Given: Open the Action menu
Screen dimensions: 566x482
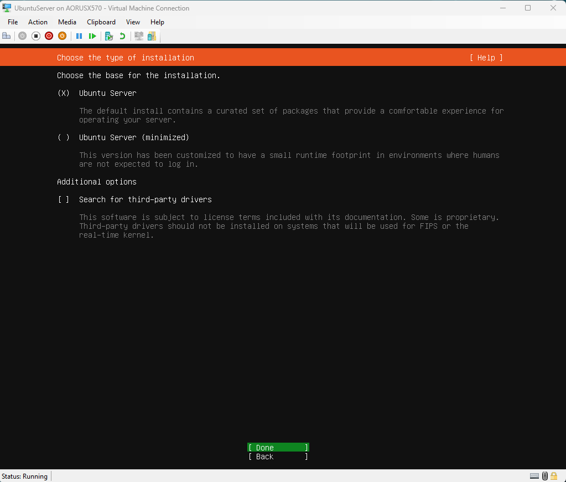Looking at the screenshot, I should [38, 22].
